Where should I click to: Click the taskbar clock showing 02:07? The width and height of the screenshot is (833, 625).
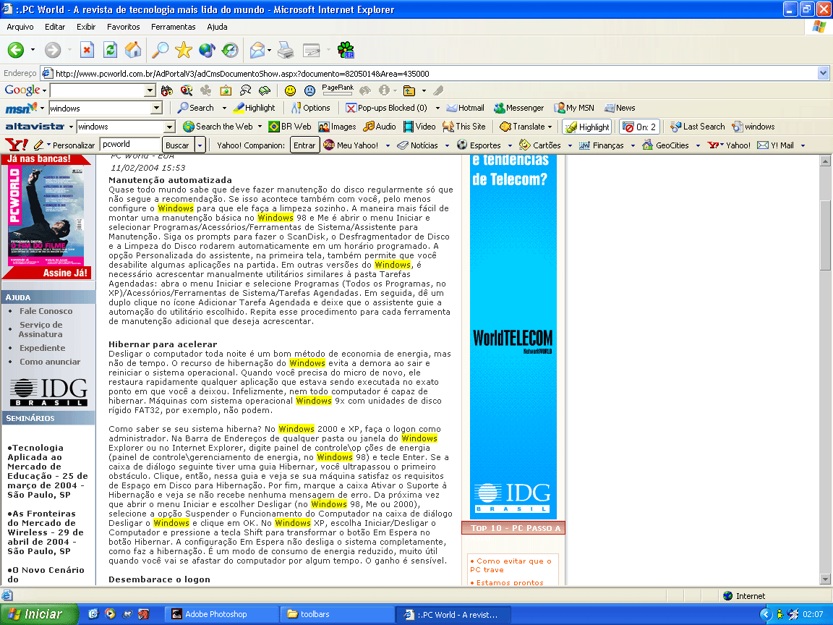pos(813,614)
